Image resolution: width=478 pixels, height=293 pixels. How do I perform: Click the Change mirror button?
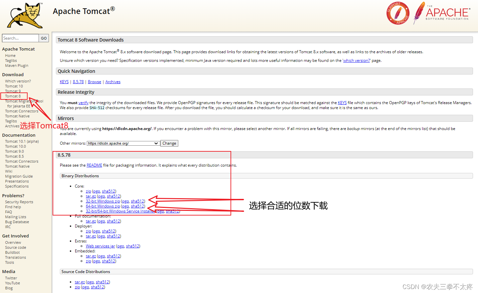point(169,143)
